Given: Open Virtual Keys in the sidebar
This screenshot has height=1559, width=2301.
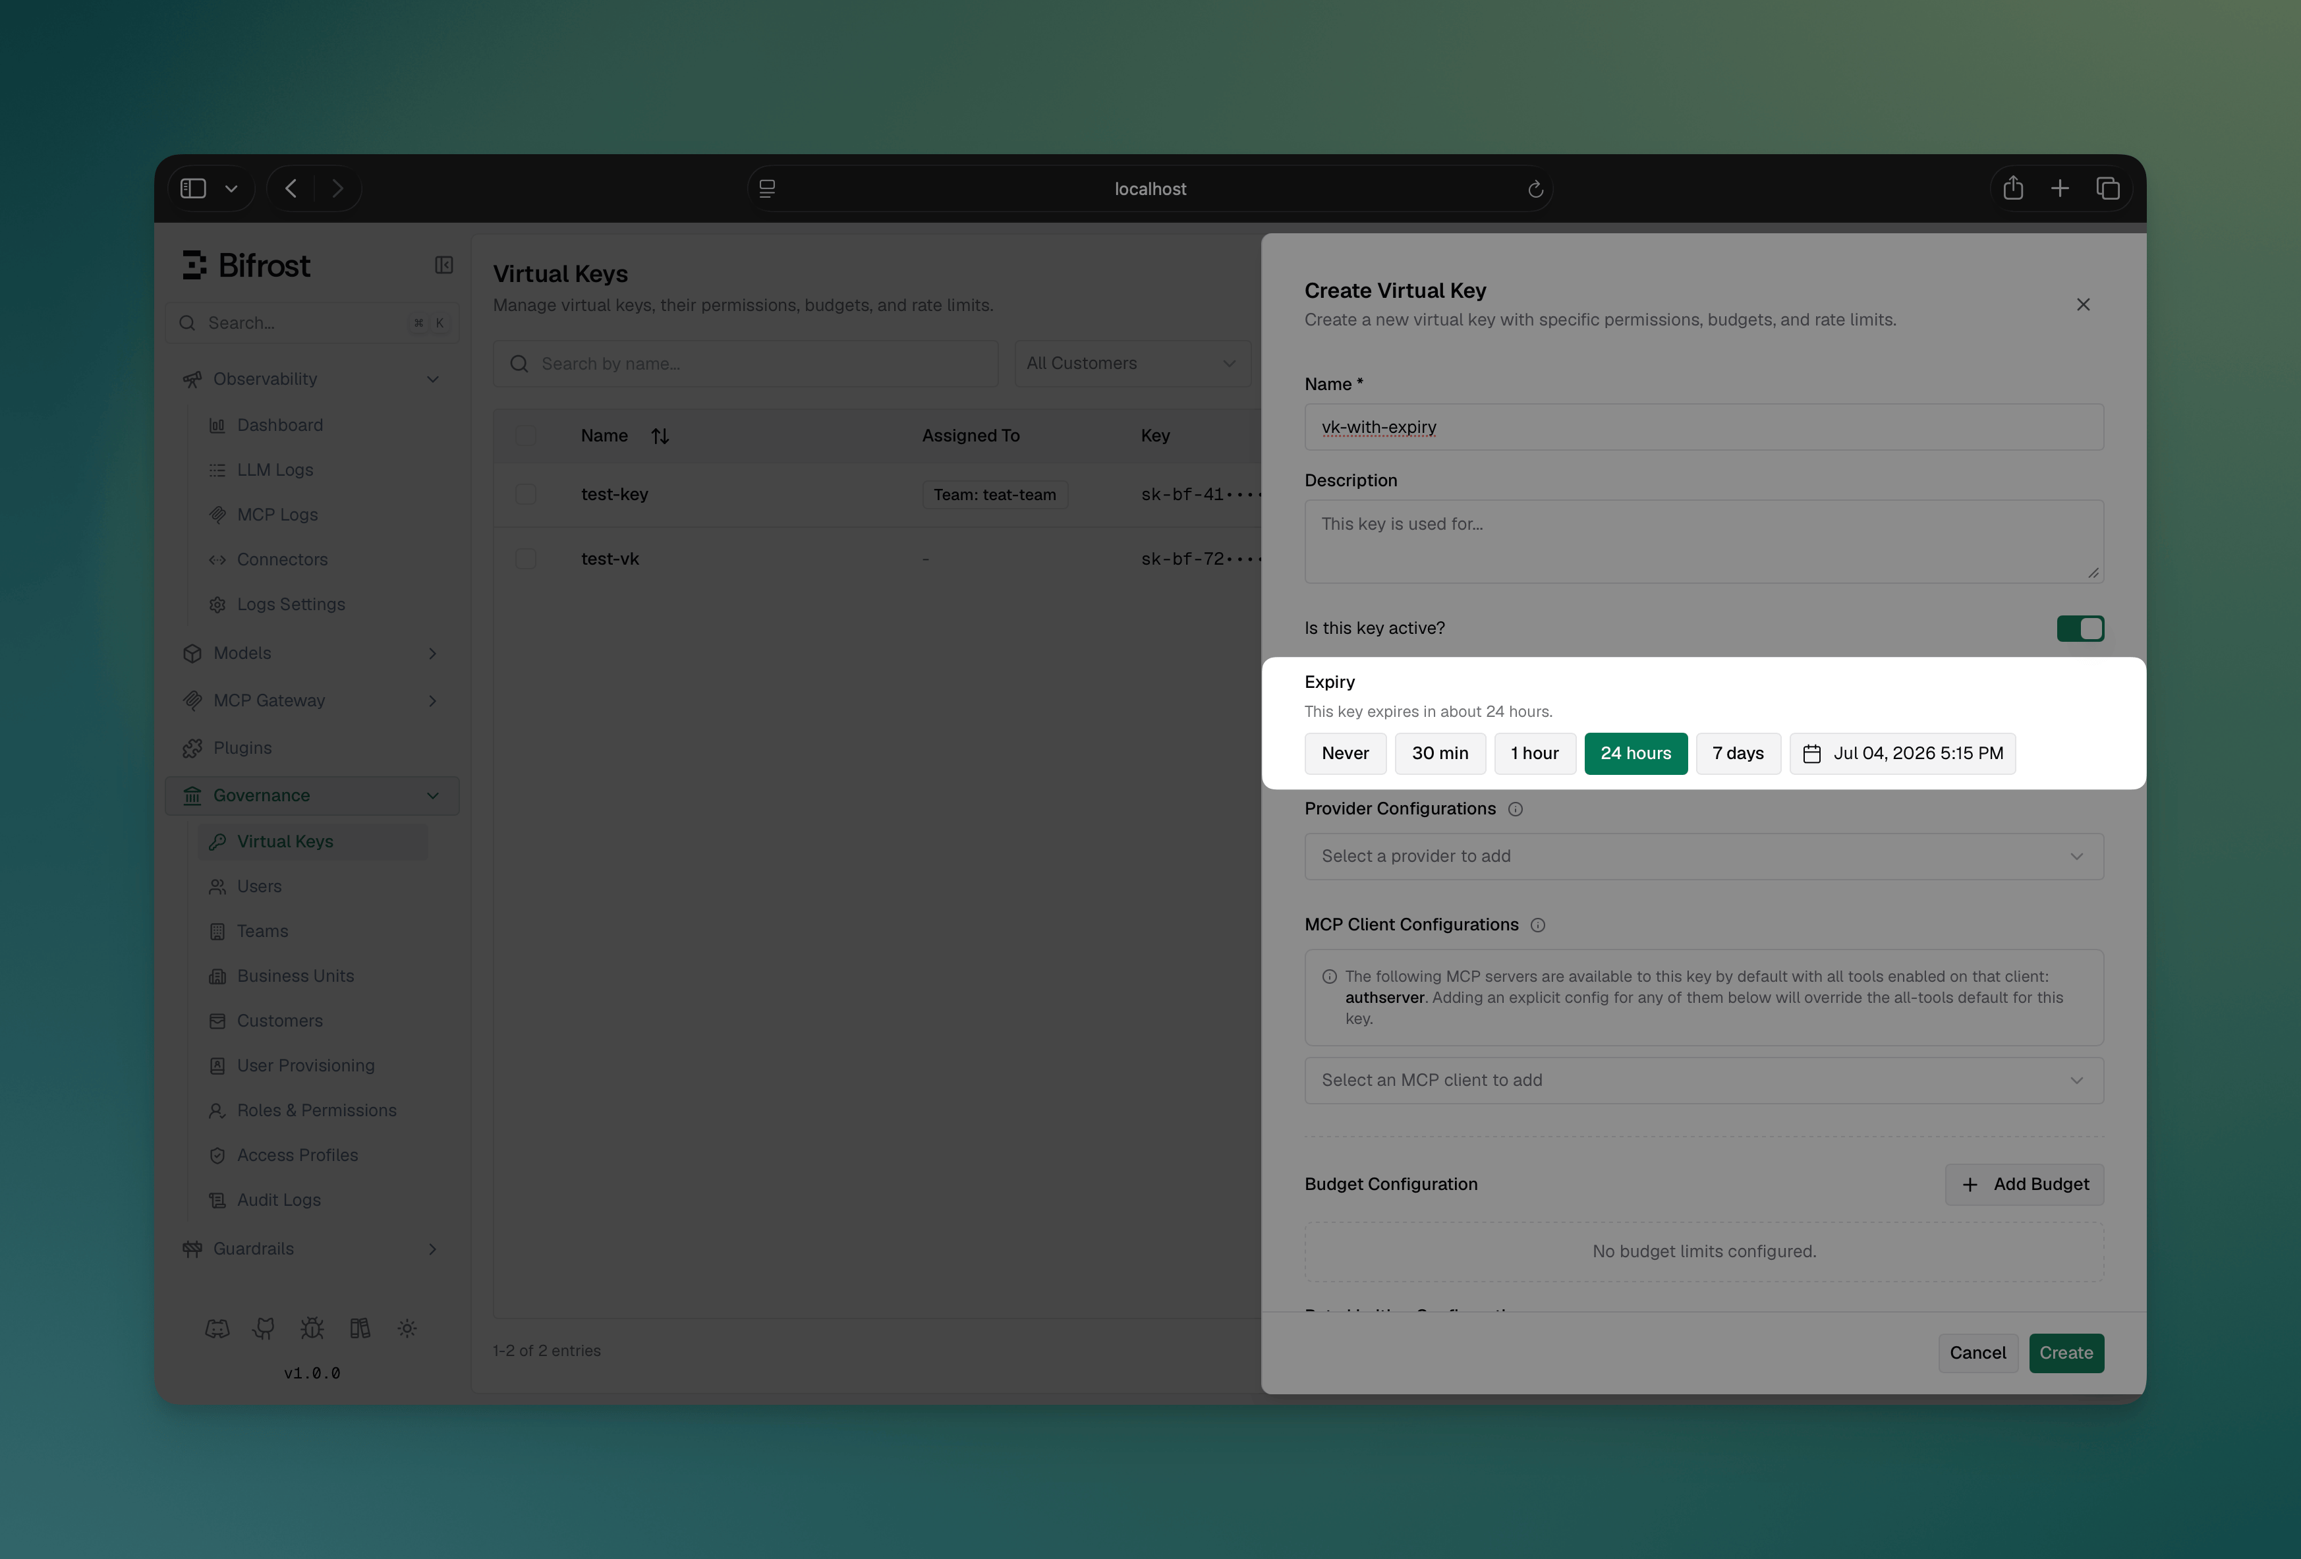Looking at the screenshot, I should tap(313, 841).
